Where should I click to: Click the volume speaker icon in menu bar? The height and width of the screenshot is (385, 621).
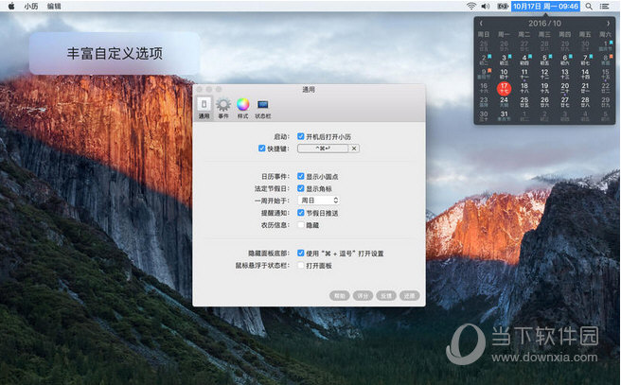(x=485, y=6)
